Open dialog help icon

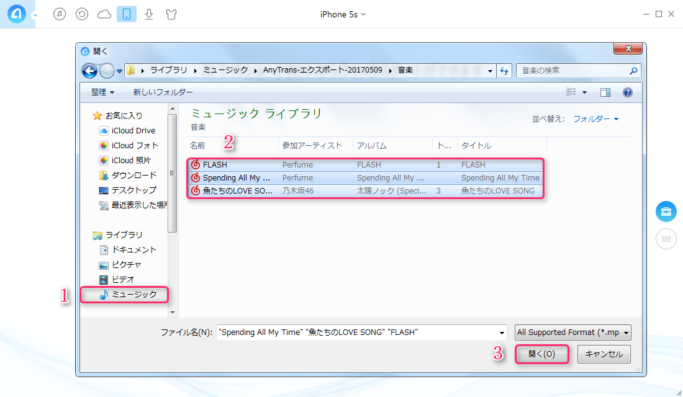click(627, 92)
